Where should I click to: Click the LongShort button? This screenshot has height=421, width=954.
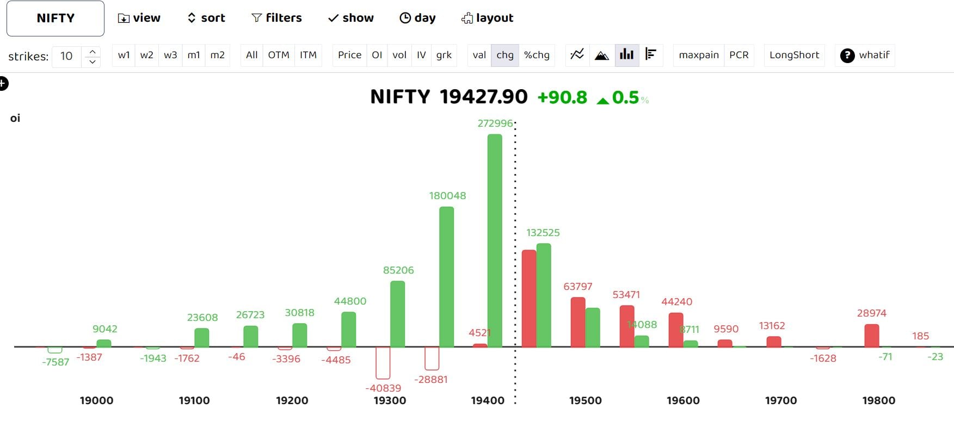795,55
